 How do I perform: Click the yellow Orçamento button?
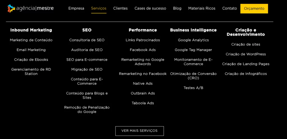tap(254, 9)
